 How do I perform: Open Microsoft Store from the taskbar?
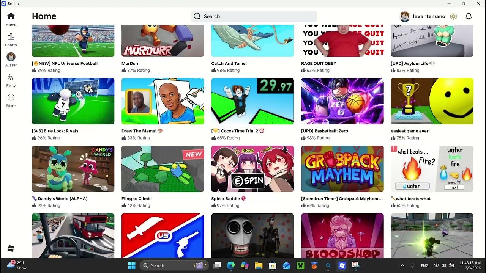[272, 265]
